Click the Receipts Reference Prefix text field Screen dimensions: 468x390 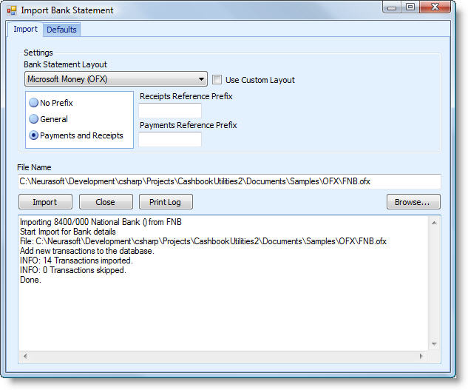(170, 110)
